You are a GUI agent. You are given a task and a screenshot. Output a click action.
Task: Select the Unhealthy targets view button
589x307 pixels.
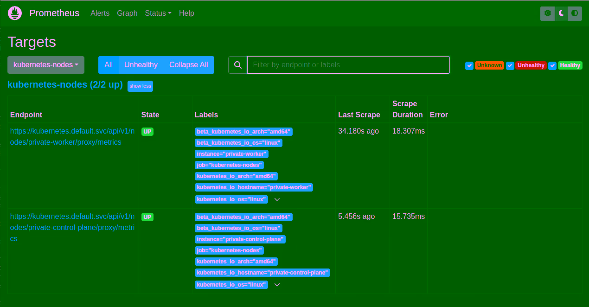tap(141, 64)
